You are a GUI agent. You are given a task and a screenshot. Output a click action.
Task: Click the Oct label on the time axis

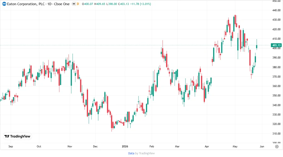[39, 146]
